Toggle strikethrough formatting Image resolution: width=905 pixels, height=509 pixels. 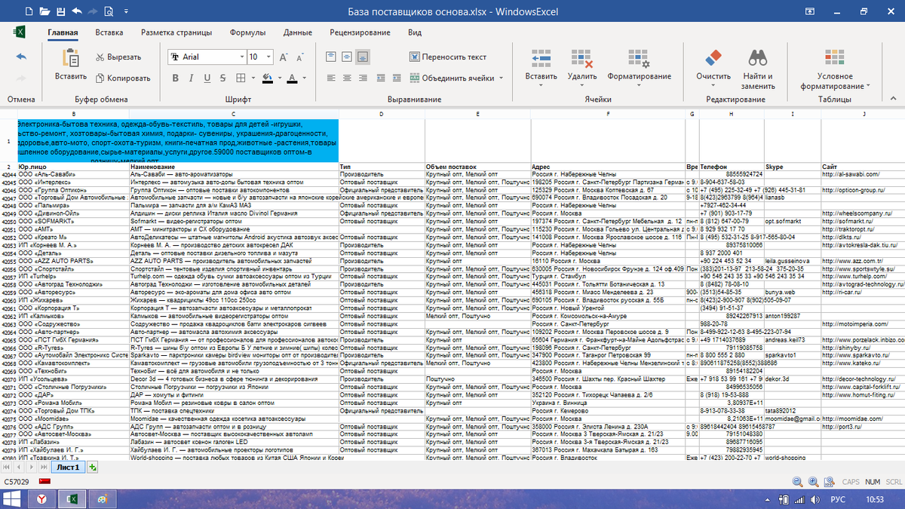[x=223, y=78]
